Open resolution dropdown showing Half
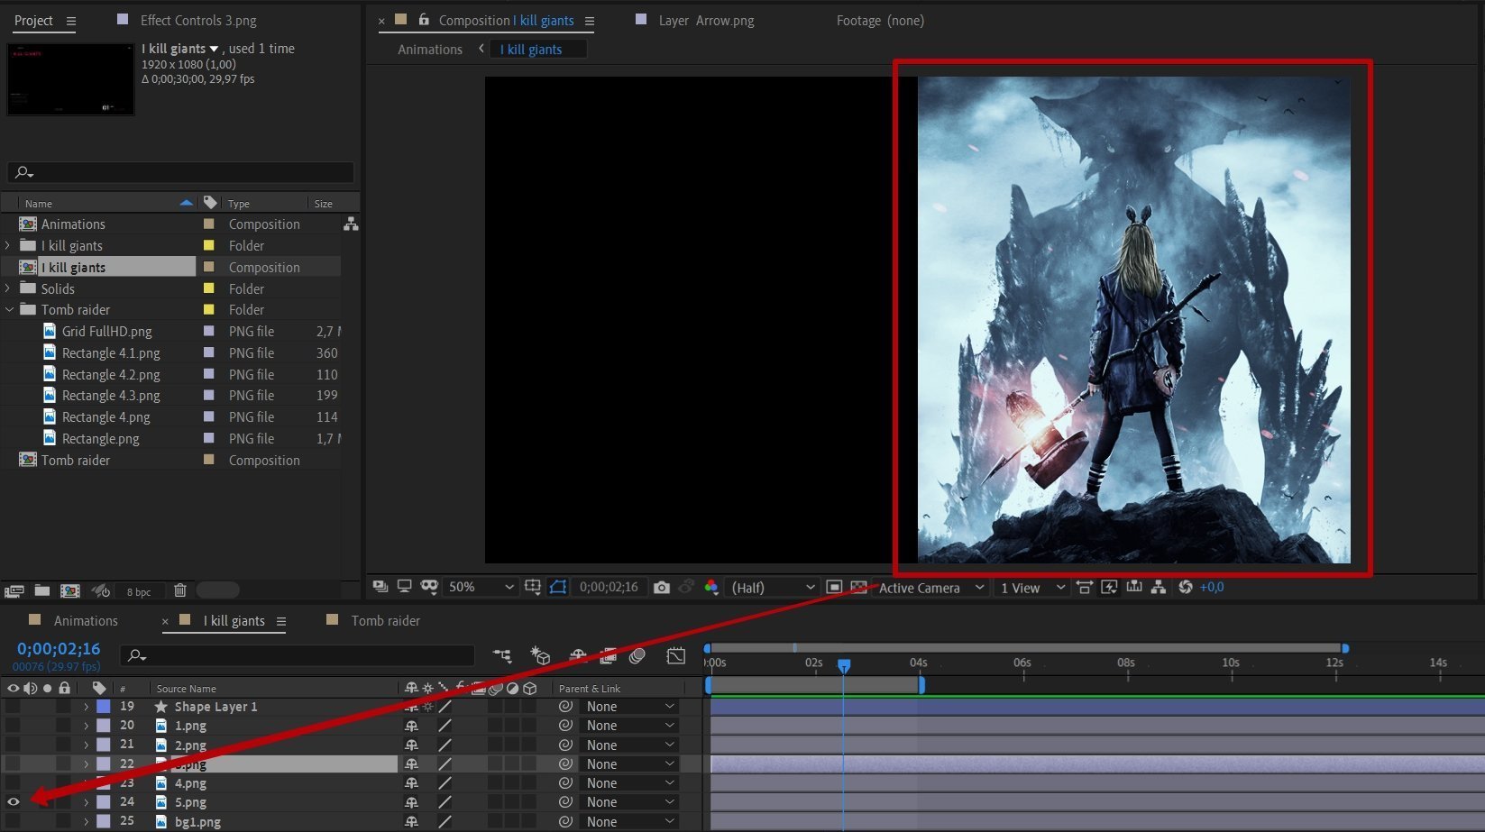This screenshot has height=832, width=1485. click(773, 588)
